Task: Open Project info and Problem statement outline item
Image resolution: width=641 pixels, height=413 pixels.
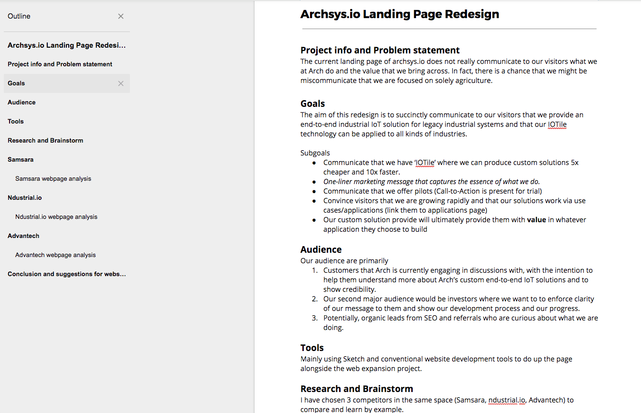Action: pos(60,64)
